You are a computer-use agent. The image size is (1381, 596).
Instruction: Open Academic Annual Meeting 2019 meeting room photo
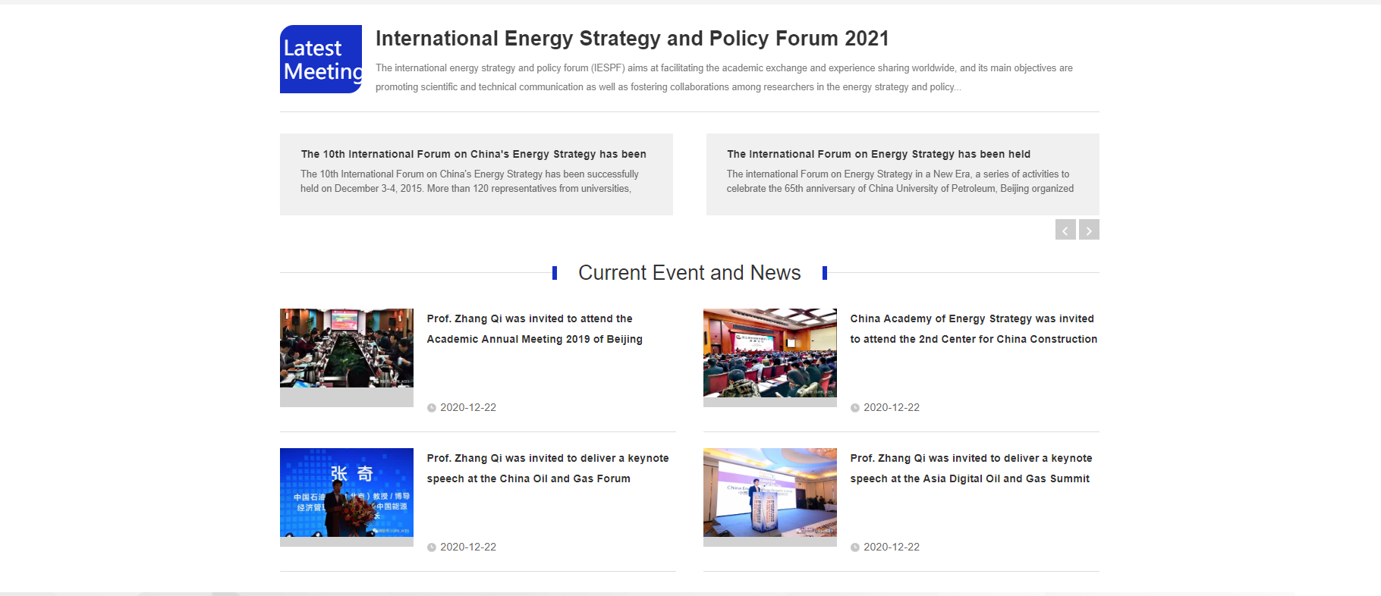pyautogui.click(x=346, y=349)
